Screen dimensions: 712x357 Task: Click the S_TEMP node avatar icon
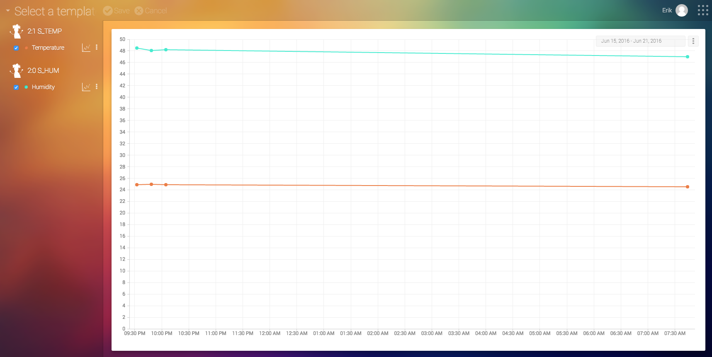(x=16, y=31)
